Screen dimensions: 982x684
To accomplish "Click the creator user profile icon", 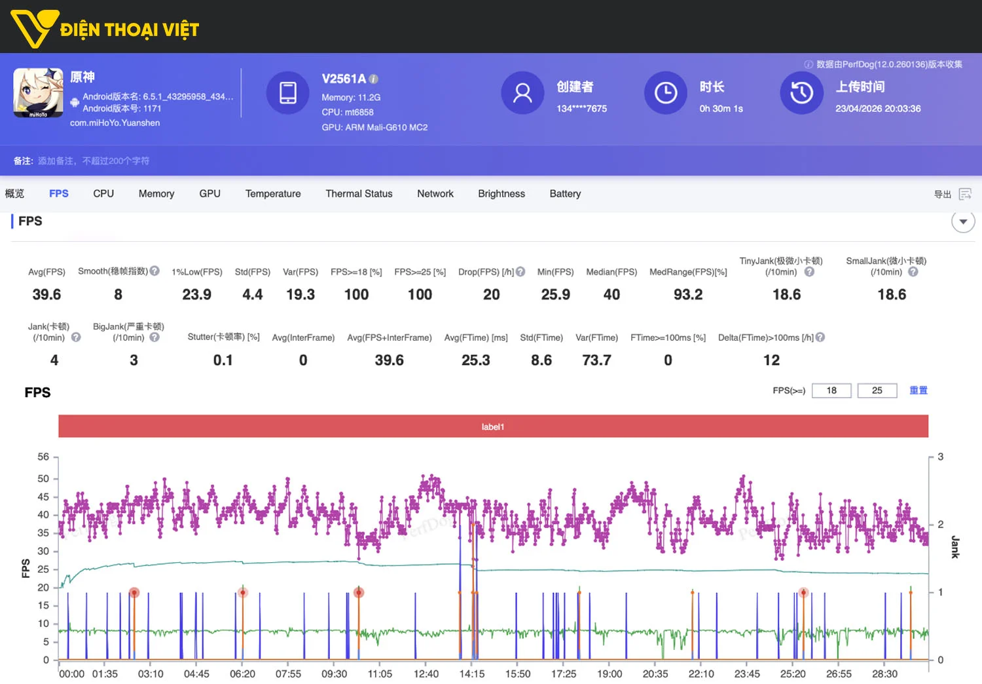I will click(522, 92).
